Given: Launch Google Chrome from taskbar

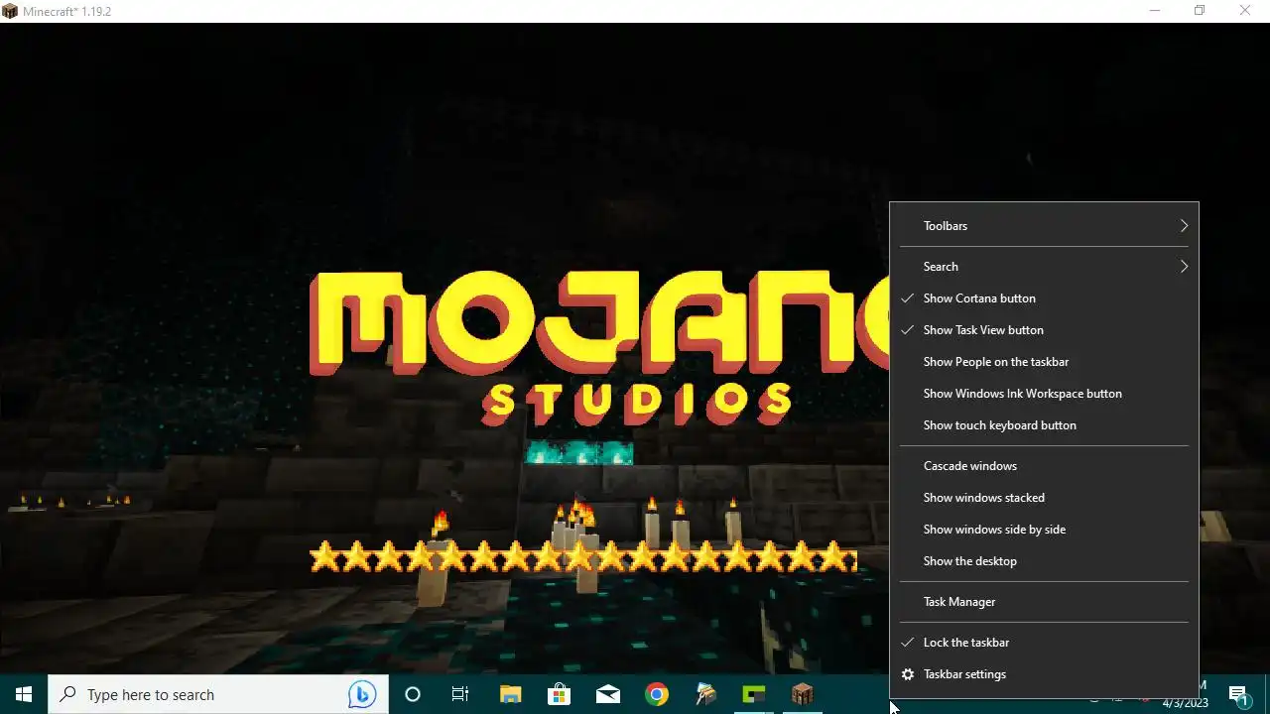Looking at the screenshot, I should tap(657, 694).
